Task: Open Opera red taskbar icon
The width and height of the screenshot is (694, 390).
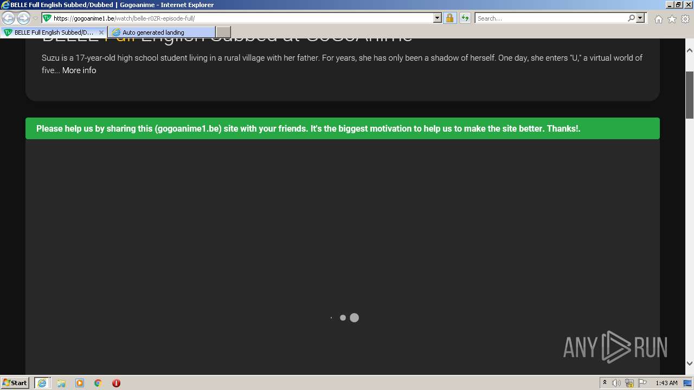Action: click(x=116, y=383)
